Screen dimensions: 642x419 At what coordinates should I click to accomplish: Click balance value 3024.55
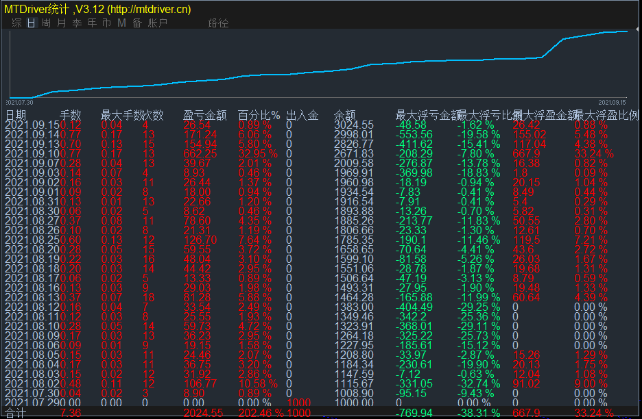(354, 125)
